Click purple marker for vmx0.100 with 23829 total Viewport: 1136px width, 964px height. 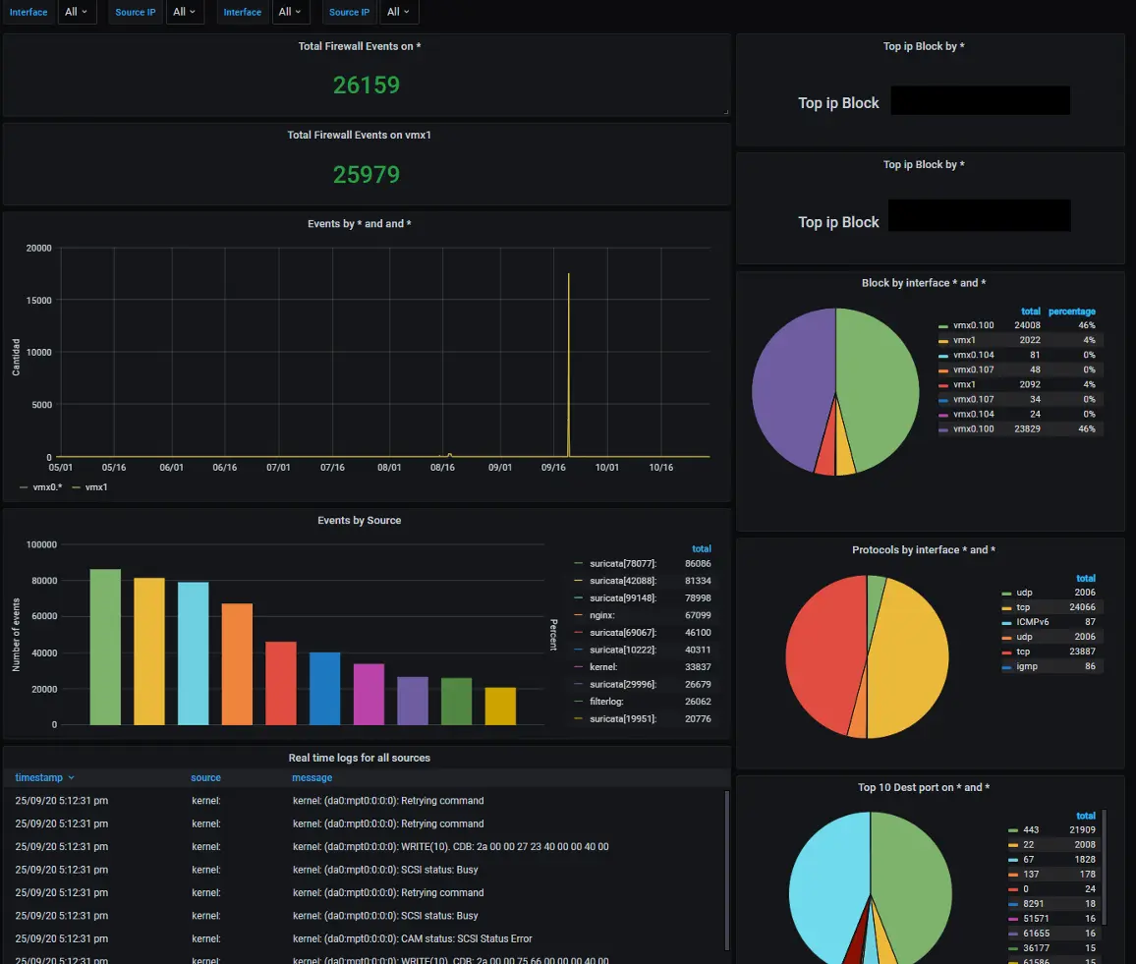(x=943, y=429)
